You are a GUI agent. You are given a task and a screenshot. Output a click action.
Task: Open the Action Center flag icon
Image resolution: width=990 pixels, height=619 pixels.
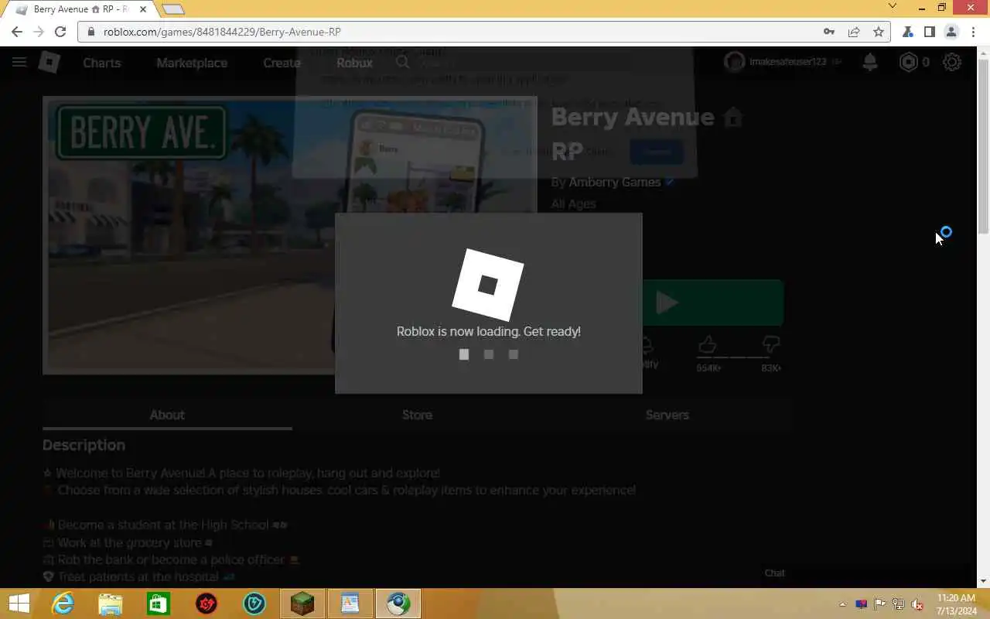point(880,604)
